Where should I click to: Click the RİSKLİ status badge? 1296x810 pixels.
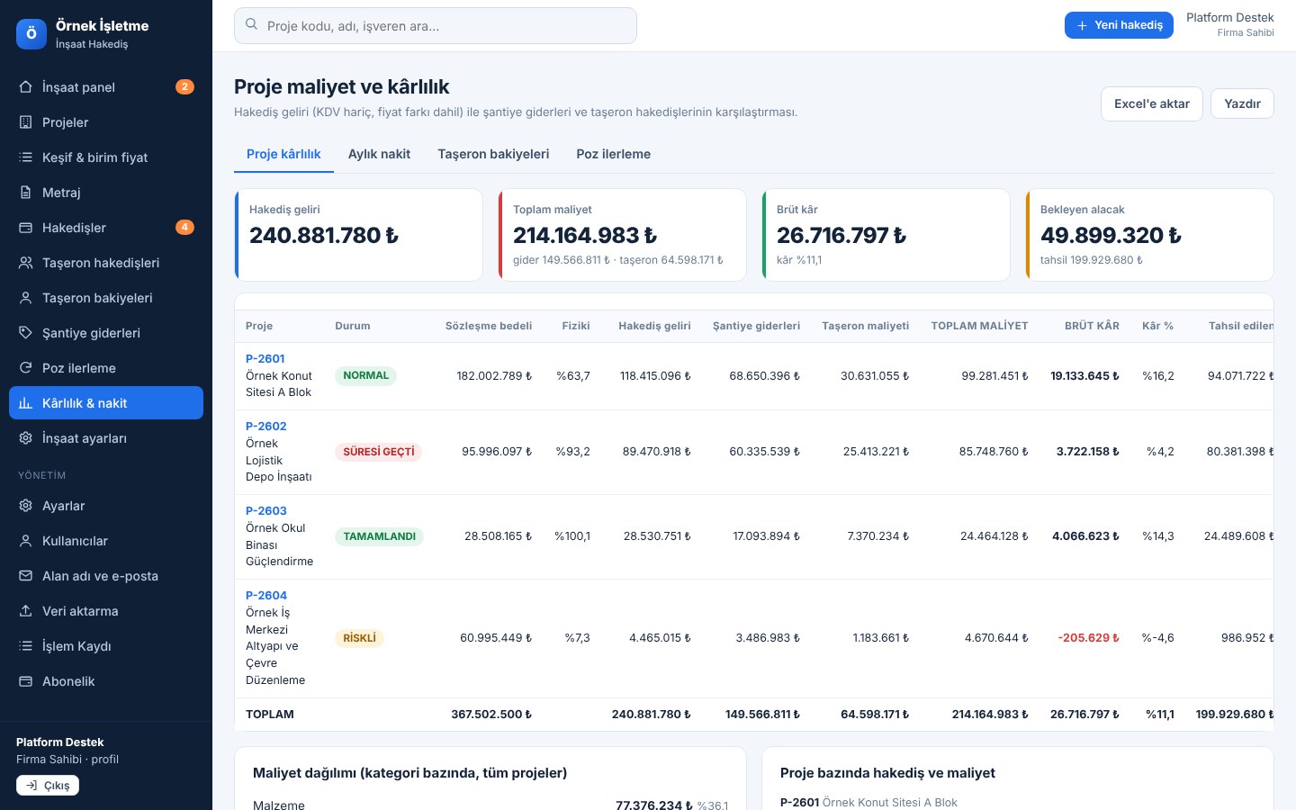coord(359,638)
